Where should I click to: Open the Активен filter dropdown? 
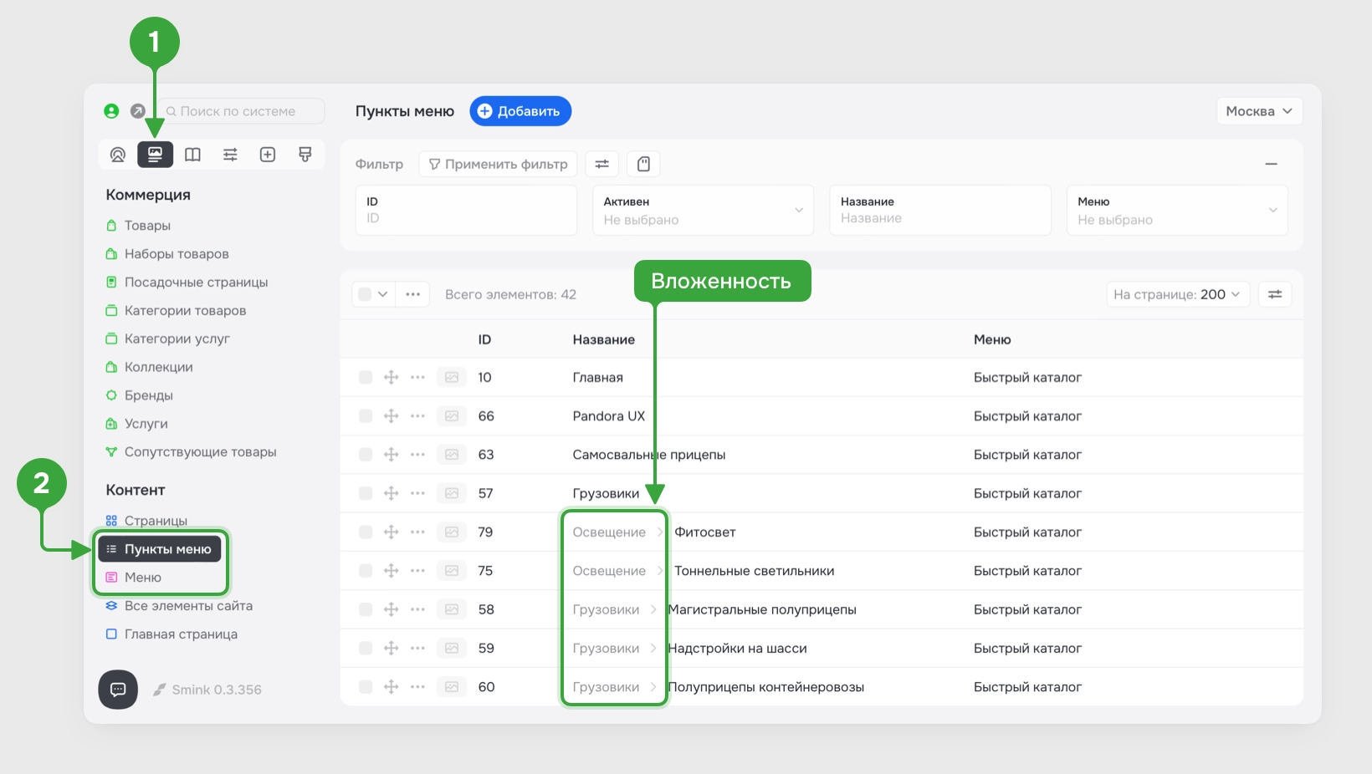[x=703, y=211]
